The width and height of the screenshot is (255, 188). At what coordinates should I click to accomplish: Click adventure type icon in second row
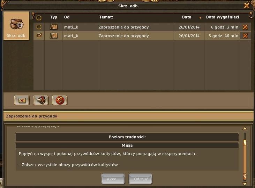click(x=54, y=36)
